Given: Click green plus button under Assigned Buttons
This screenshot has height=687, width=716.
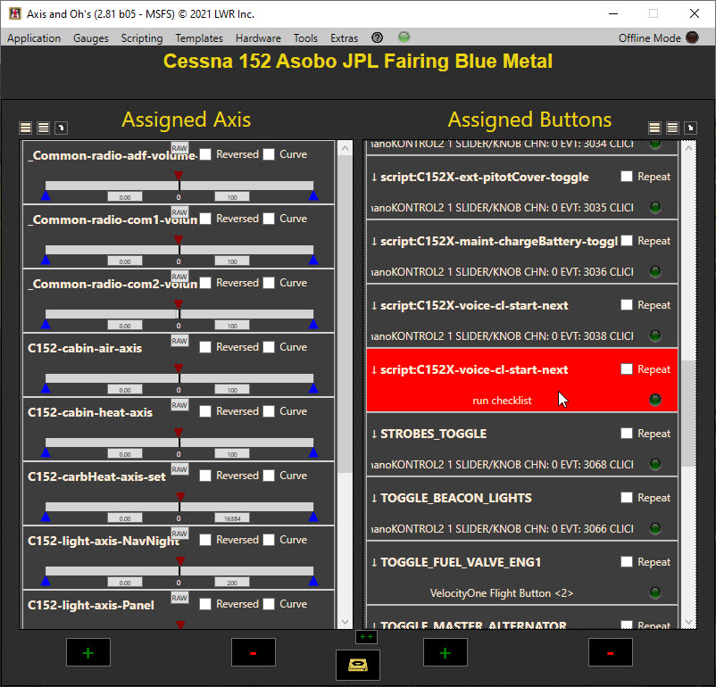Looking at the screenshot, I should coord(445,652).
